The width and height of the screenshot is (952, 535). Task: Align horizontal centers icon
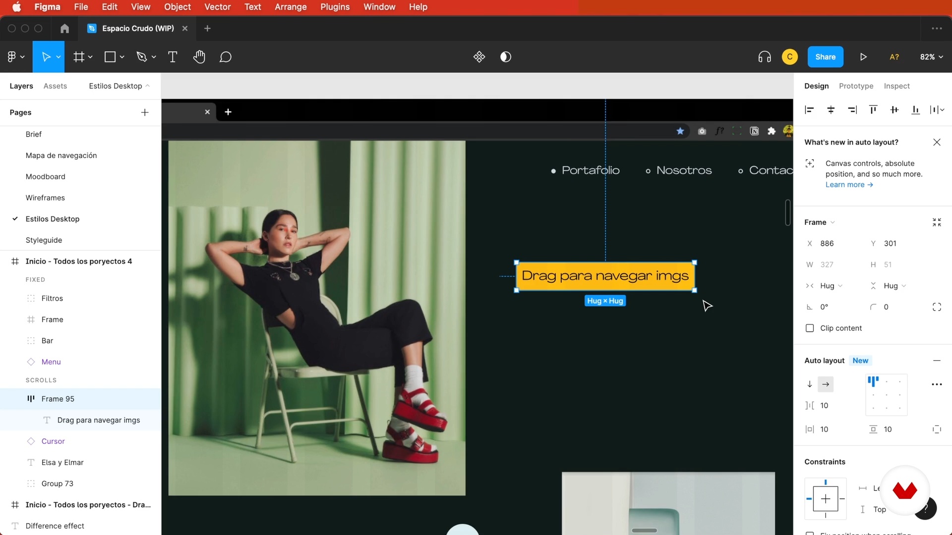831,110
